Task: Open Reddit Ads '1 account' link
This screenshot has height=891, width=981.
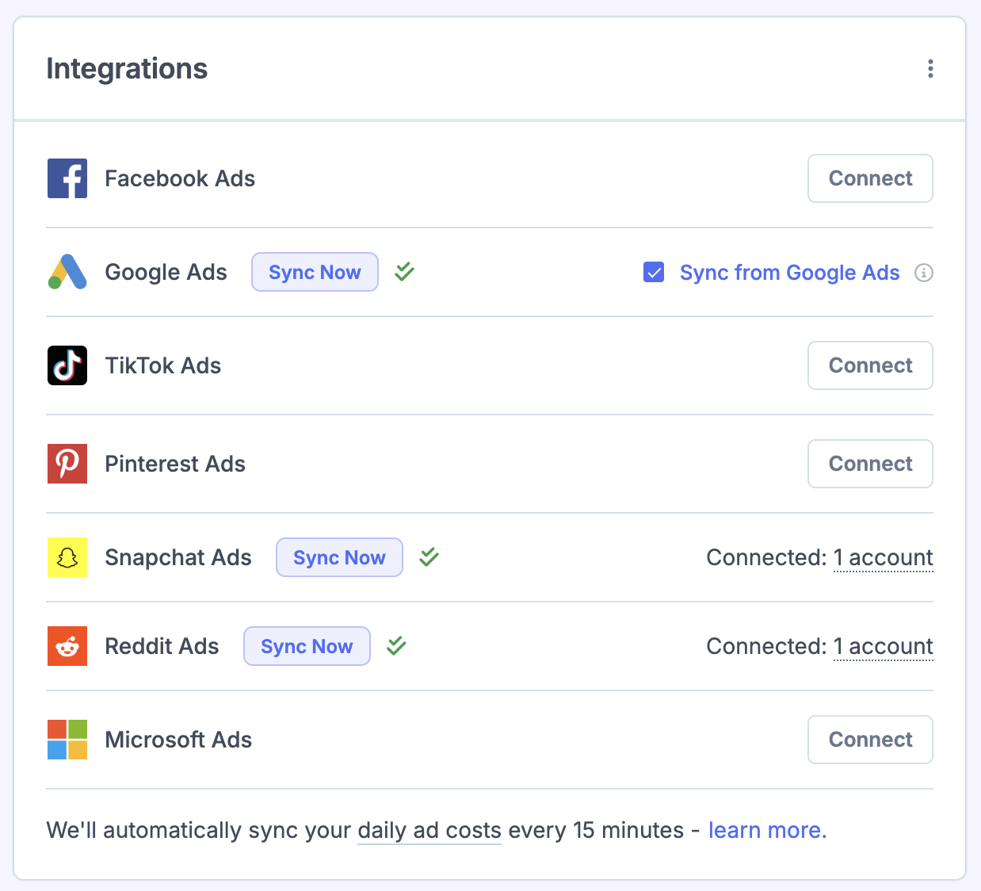Action: point(884,647)
